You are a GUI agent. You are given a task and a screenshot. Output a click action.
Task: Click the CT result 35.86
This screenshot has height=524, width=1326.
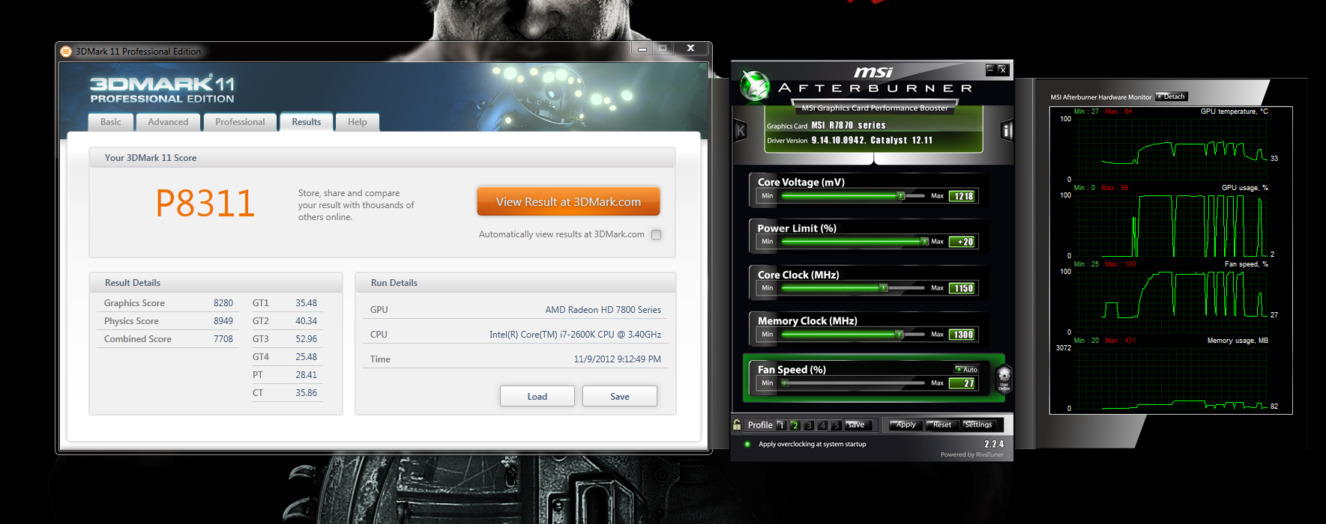click(306, 393)
